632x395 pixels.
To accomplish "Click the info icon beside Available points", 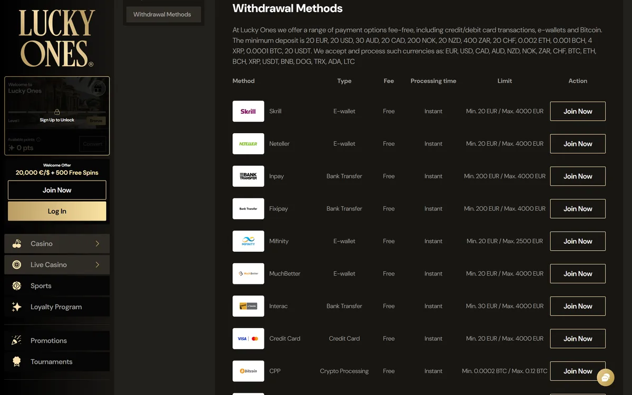I will [x=38, y=140].
